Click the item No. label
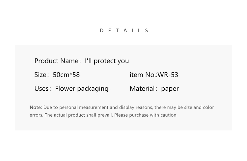The image size is (247, 161). point(143,75)
